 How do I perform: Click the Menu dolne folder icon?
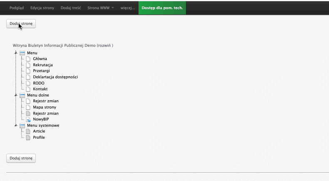coord(22,95)
